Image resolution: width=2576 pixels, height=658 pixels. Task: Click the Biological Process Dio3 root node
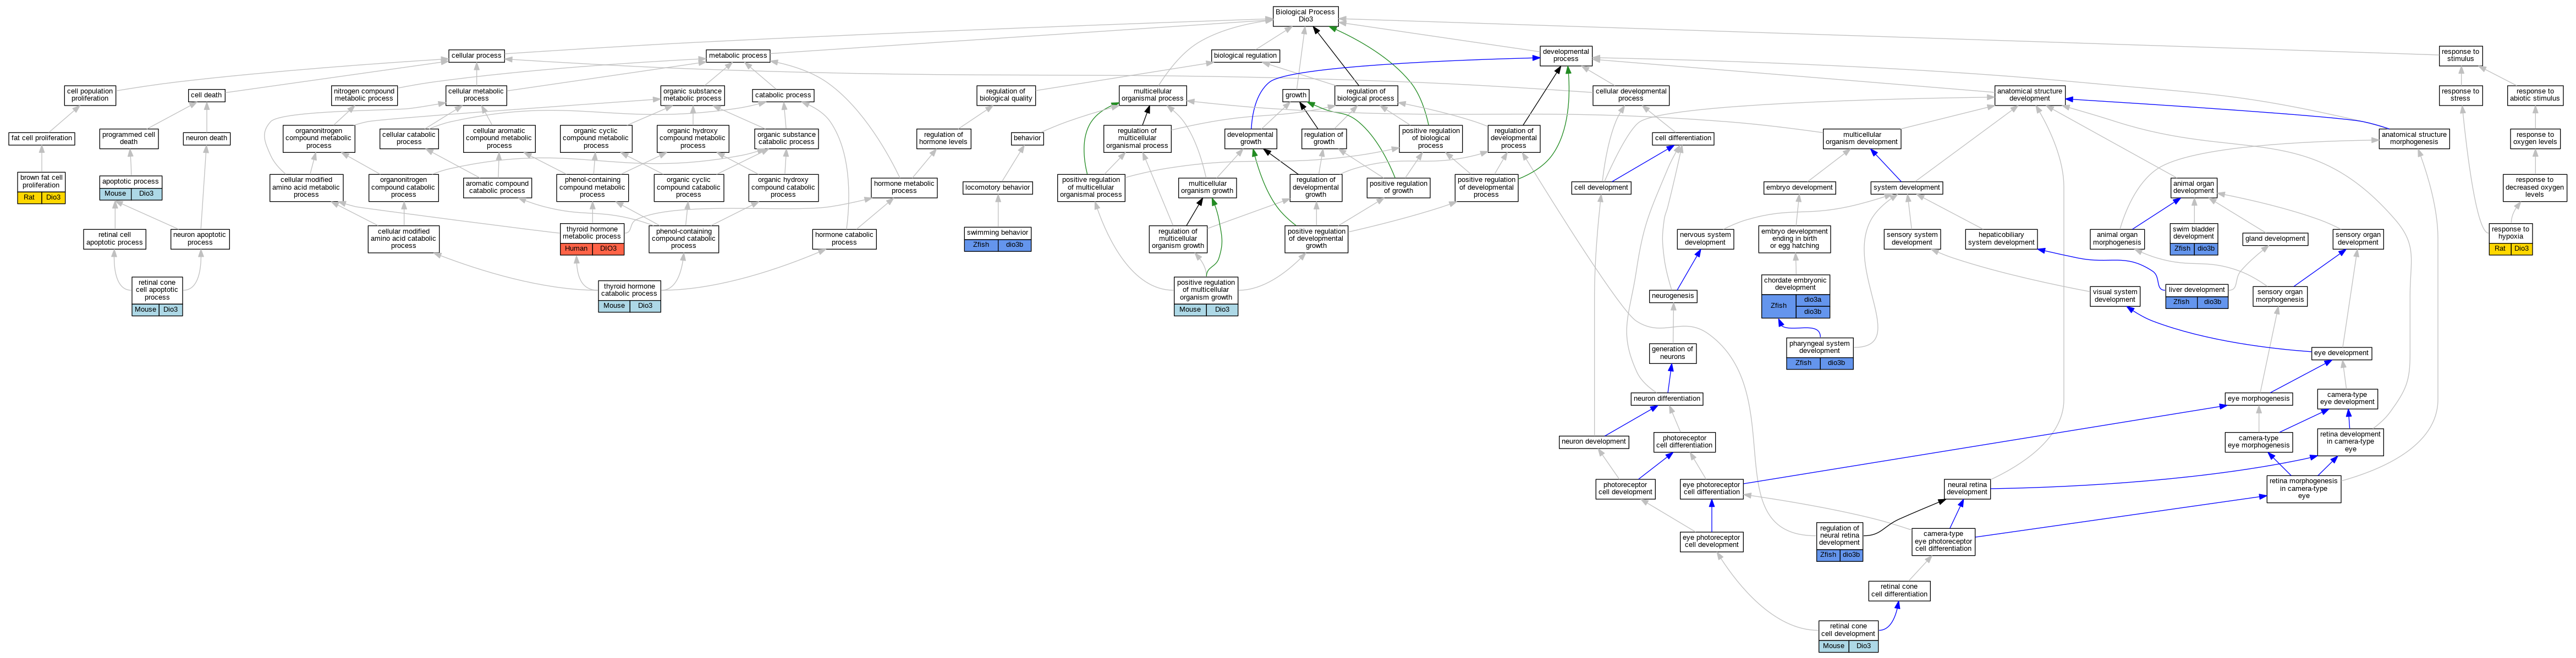click(1305, 16)
